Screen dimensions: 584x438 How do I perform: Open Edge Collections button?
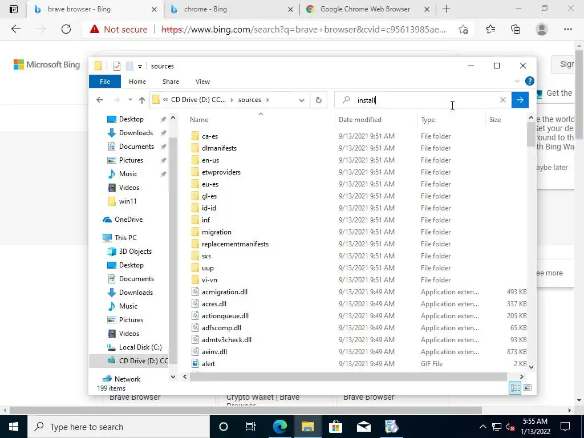coord(516,29)
